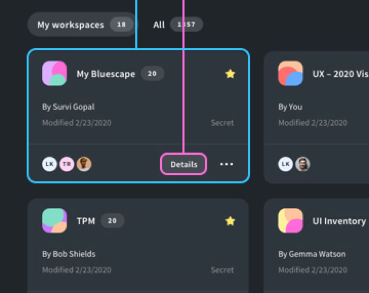Click the UX – 2020 workspace icon
Image resolution: width=369 pixels, height=293 pixels.
pyautogui.click(x=290, y=74)
